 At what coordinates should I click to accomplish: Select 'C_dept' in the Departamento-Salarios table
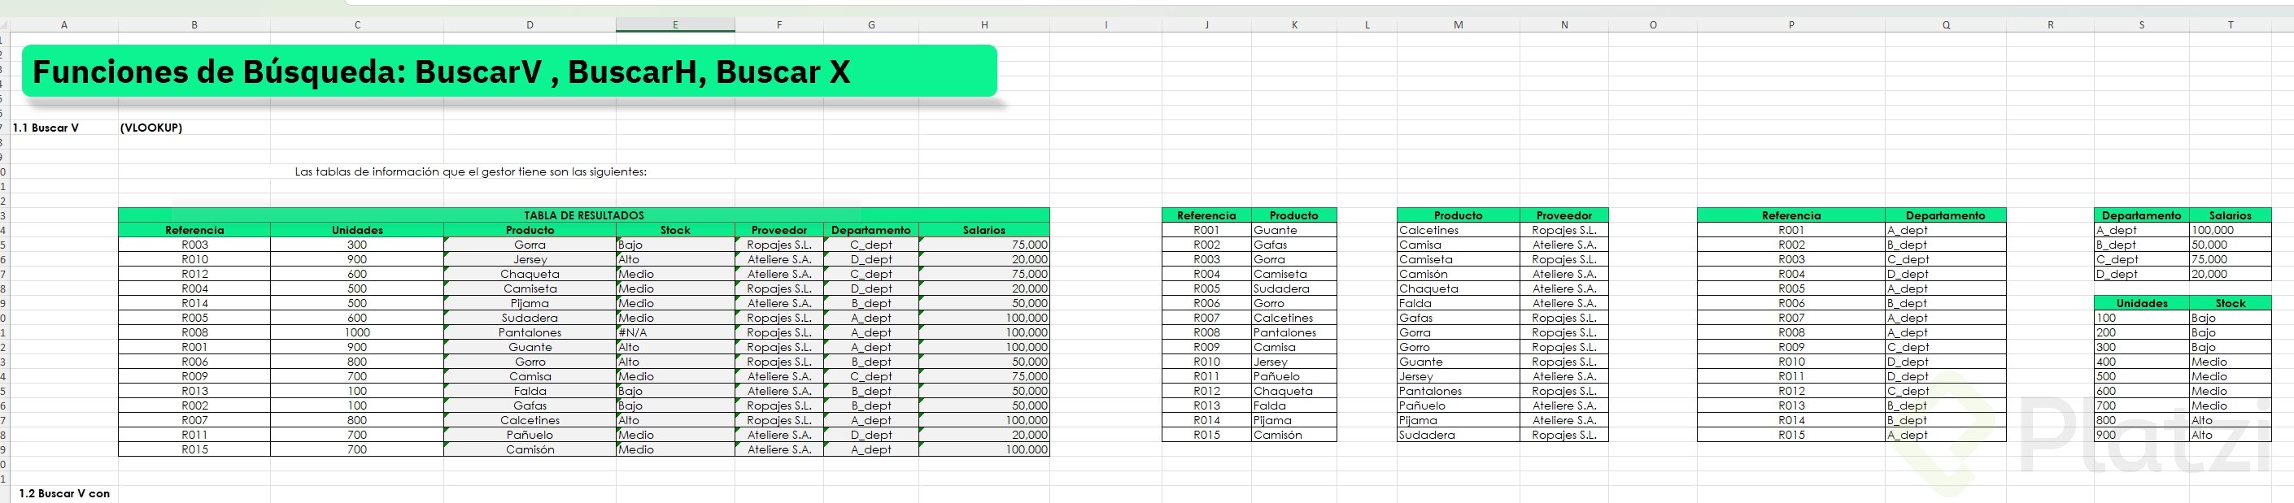coord(2142,259)
